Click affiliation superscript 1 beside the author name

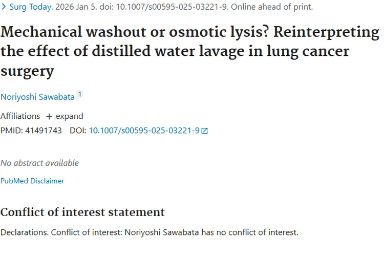pyautogui.click(x=79, y=95)
